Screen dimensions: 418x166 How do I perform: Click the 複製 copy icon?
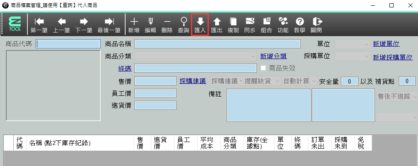pos(233,25)
